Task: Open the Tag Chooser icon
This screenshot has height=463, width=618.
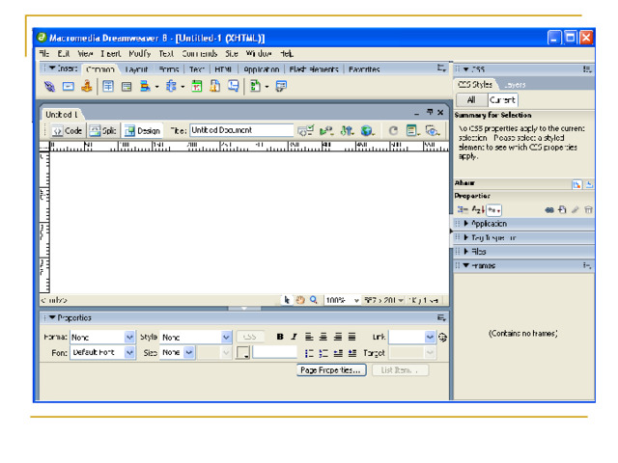Action: (x=281, y=86)
